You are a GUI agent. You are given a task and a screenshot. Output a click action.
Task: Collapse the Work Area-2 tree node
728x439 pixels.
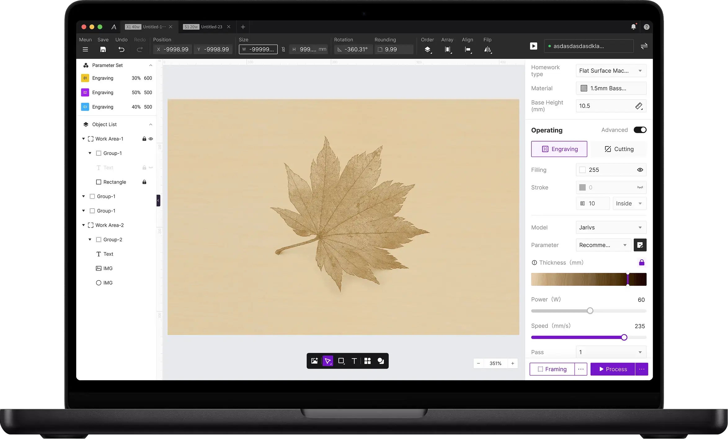(83, 225)
